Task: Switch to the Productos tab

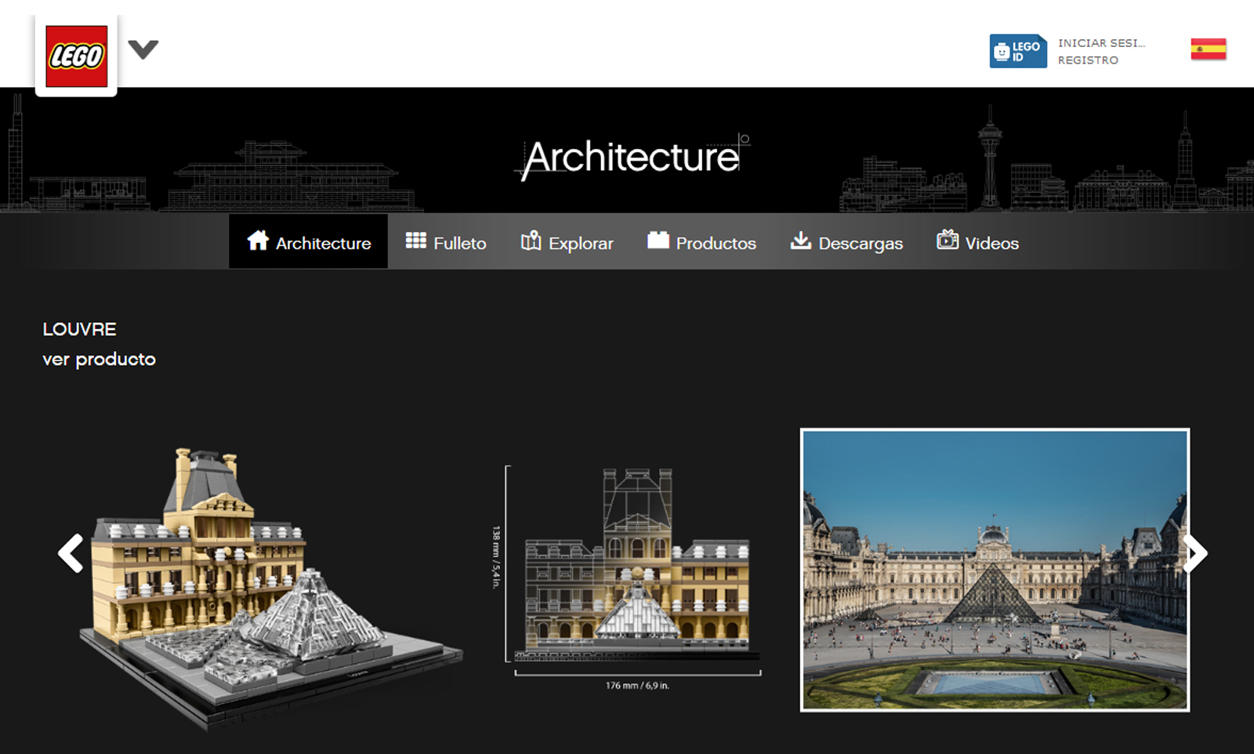Action: tap(716, 243)
